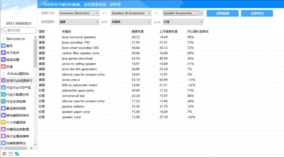The height and width of the screenshot is (158, 284).
Task: Open the 印度 country dropdown
Action: click(183, 22)
